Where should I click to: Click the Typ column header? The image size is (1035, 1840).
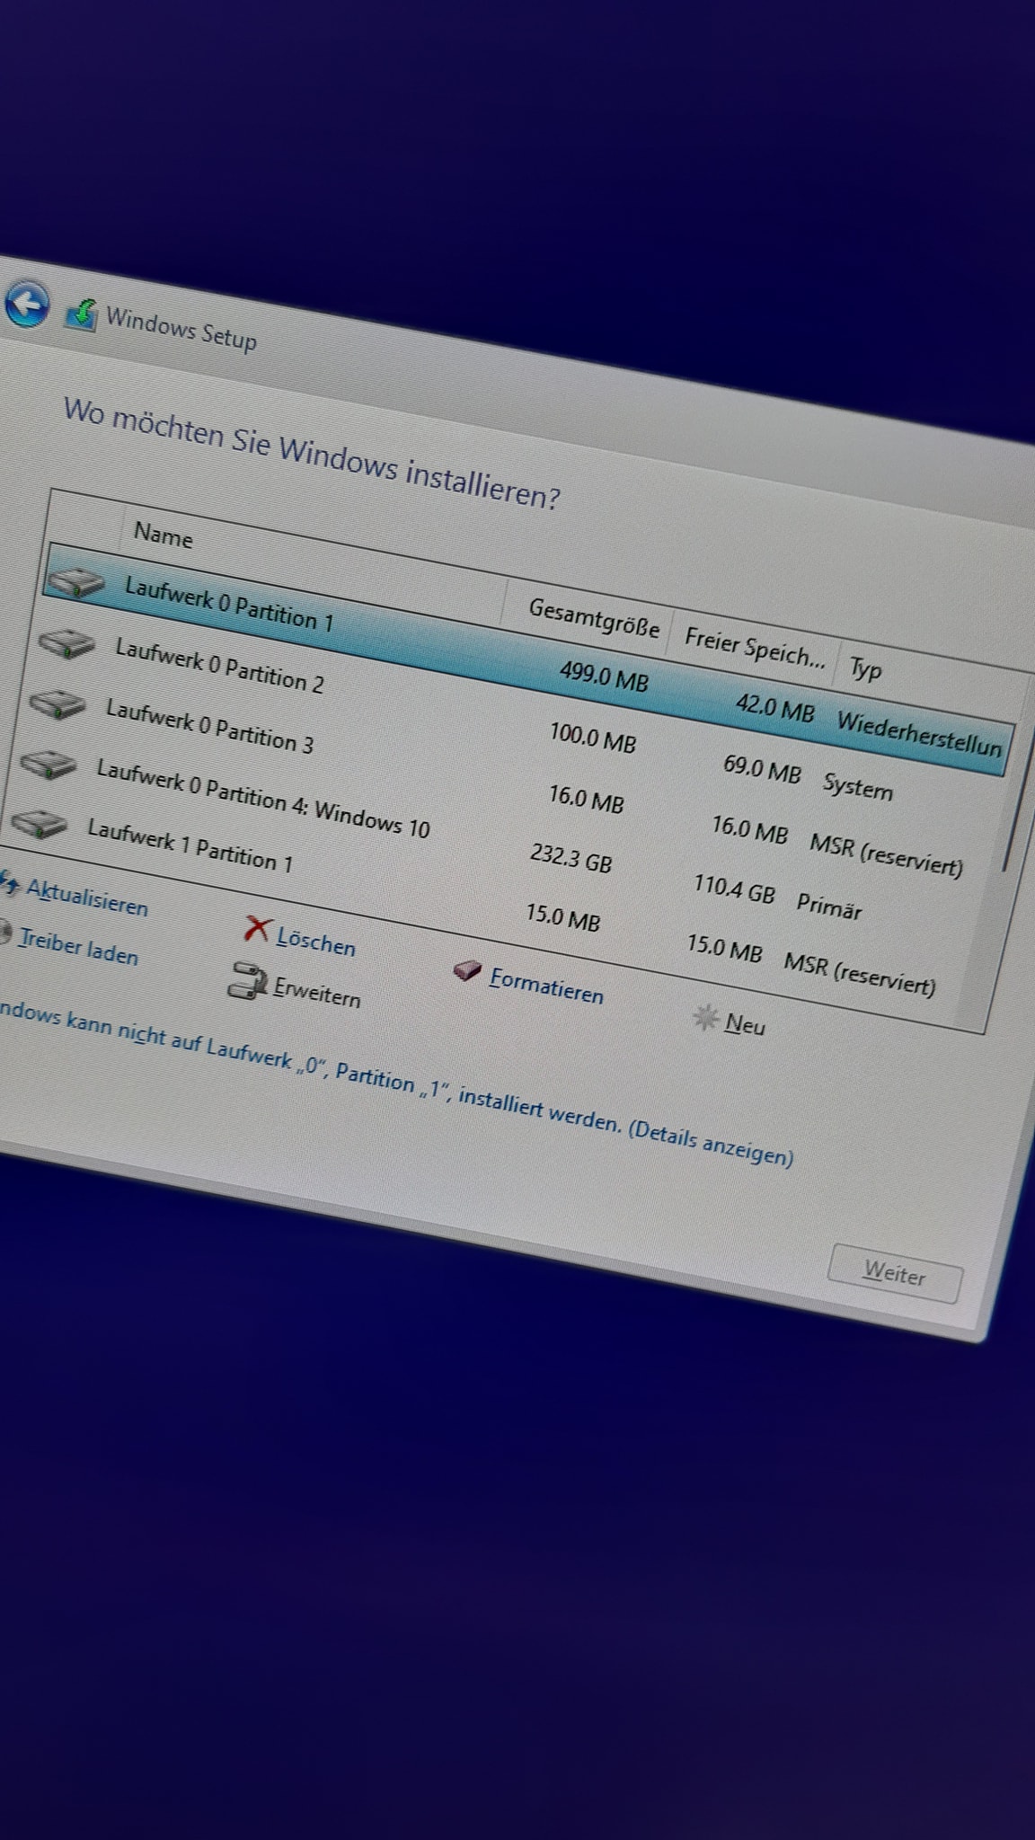866,668
